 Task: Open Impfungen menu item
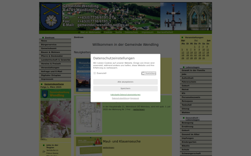196,139
